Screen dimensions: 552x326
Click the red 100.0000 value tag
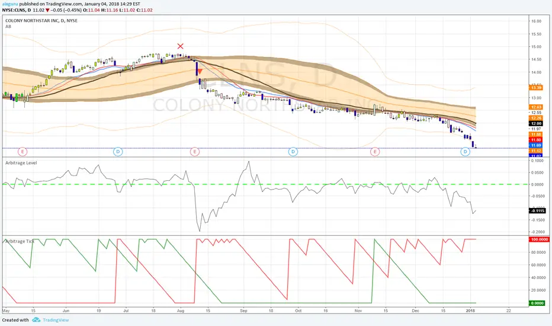(540, 239)
